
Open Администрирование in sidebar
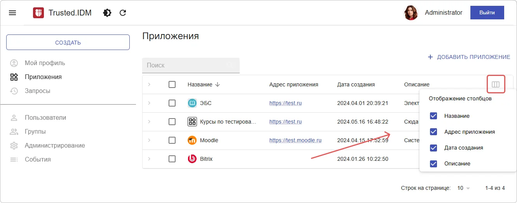coord(47,146)
